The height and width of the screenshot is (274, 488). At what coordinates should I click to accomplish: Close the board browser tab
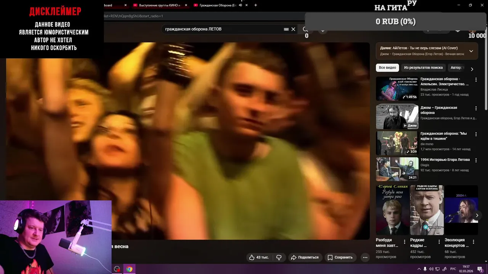125,5
